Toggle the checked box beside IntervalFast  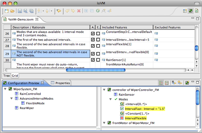click(122, 109)
